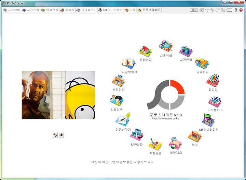Click the 얼굴검색 face search icon
The image size is (246, 180).
pyautogui.click(x=117, y=101)
